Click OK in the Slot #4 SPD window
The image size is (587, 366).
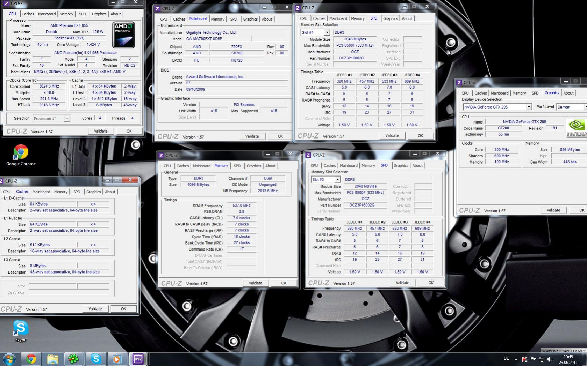click(421, 136)
